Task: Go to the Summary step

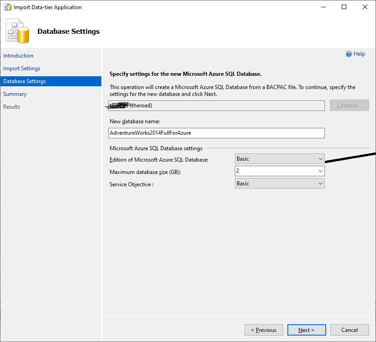Action: 15,94
